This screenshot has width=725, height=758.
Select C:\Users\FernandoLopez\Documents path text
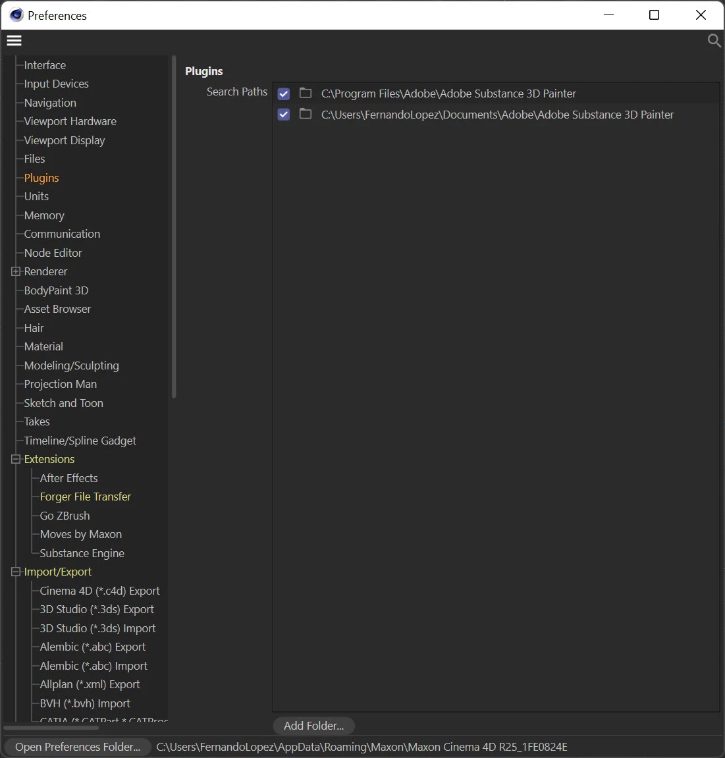(x=497, y=115)
